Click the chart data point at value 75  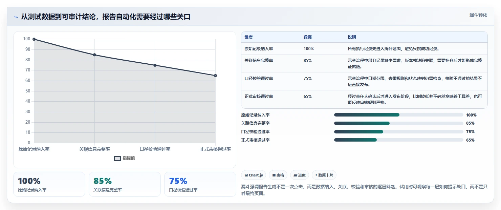(155, 65)
